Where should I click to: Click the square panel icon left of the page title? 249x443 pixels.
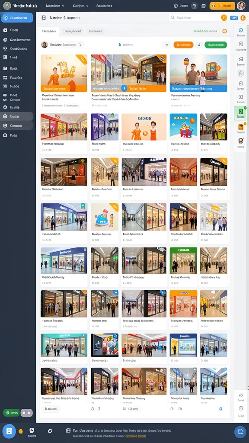coord(44,18)
